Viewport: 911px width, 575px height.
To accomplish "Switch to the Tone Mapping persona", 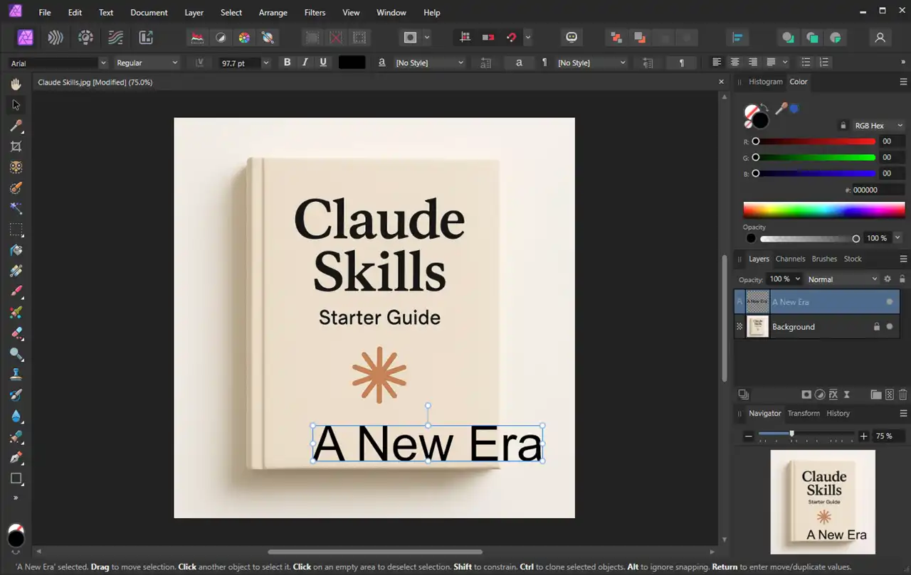I will [116, 38].
